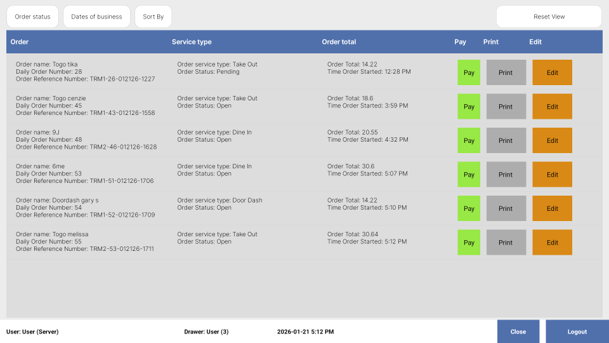The width and height of the screenshot is (609, 343).
Task: Click the Service type column header
Action: [x=192, y=42]
